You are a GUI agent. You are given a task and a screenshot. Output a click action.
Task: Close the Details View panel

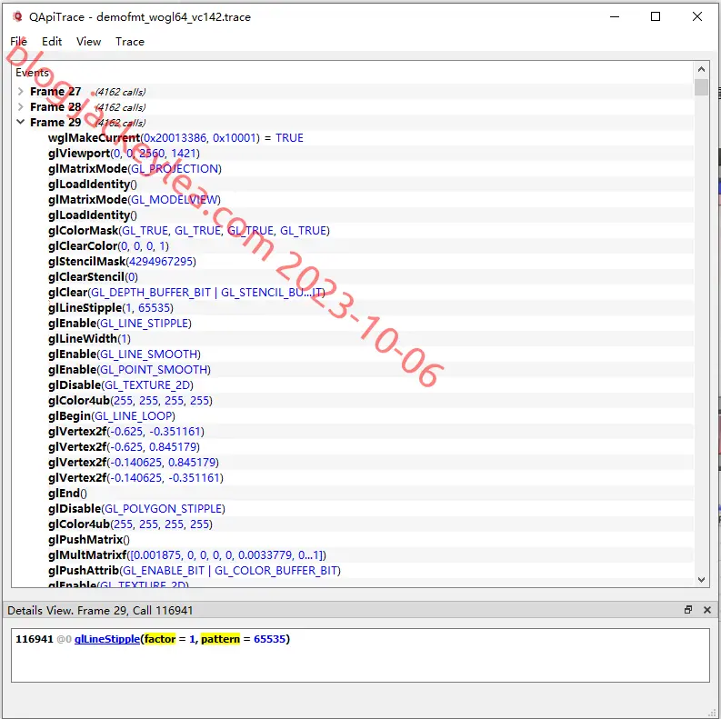coord(707,610)
